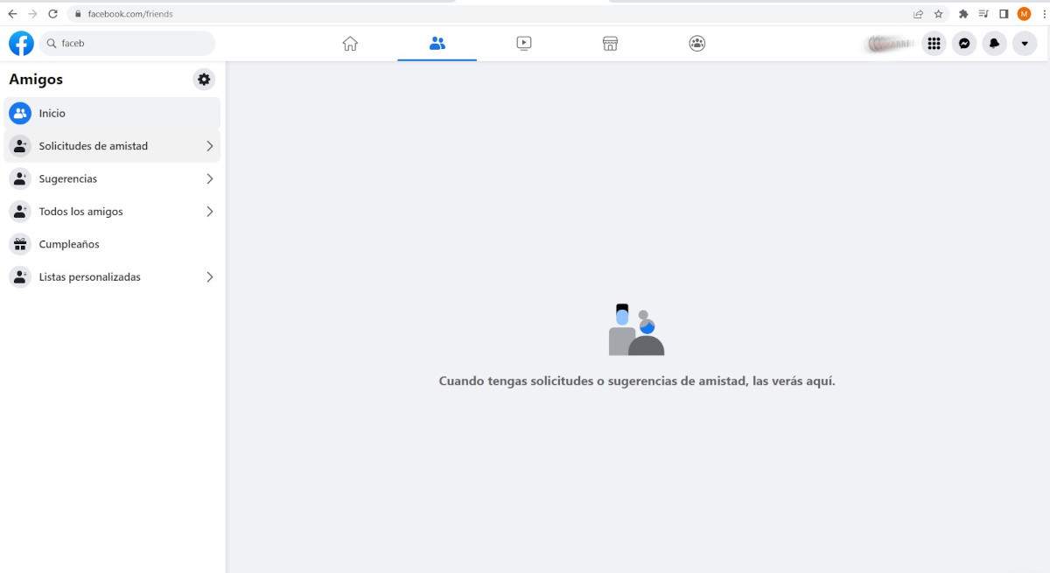
Task: Expand chevron beside Listas personalizadas
Action: [209, 276]
